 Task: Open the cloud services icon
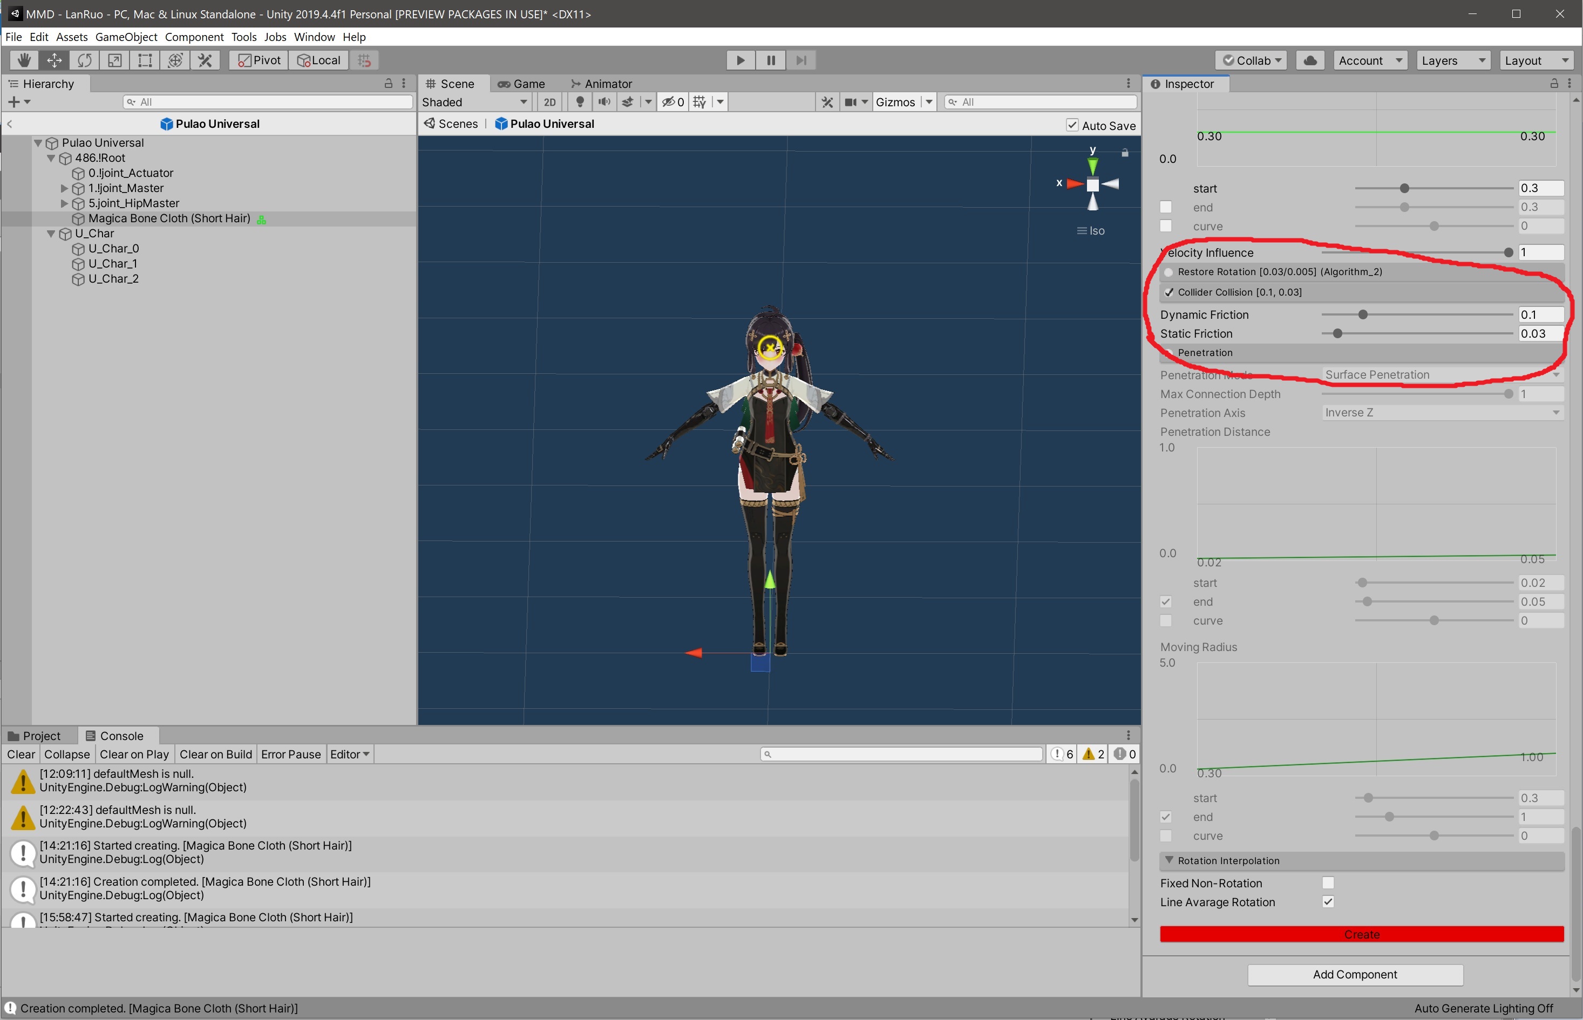[1310, 60]
